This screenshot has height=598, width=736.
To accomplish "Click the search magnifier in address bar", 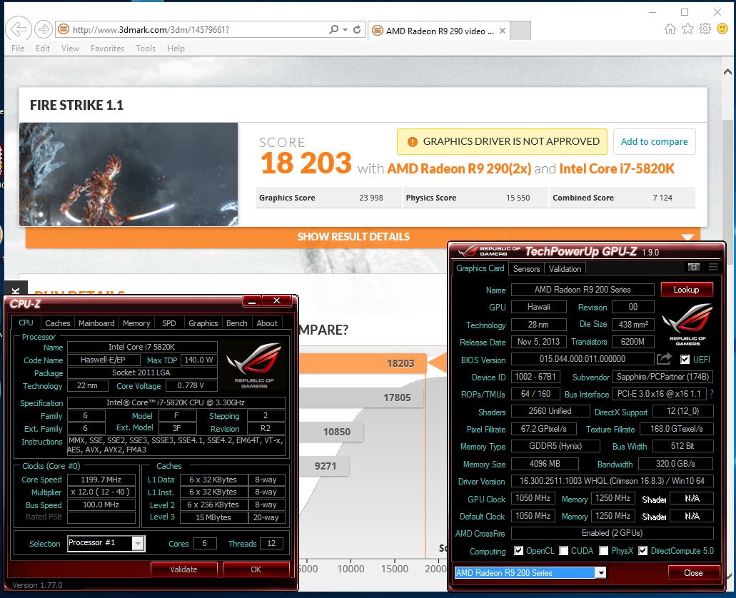I will tap(334, 29).
